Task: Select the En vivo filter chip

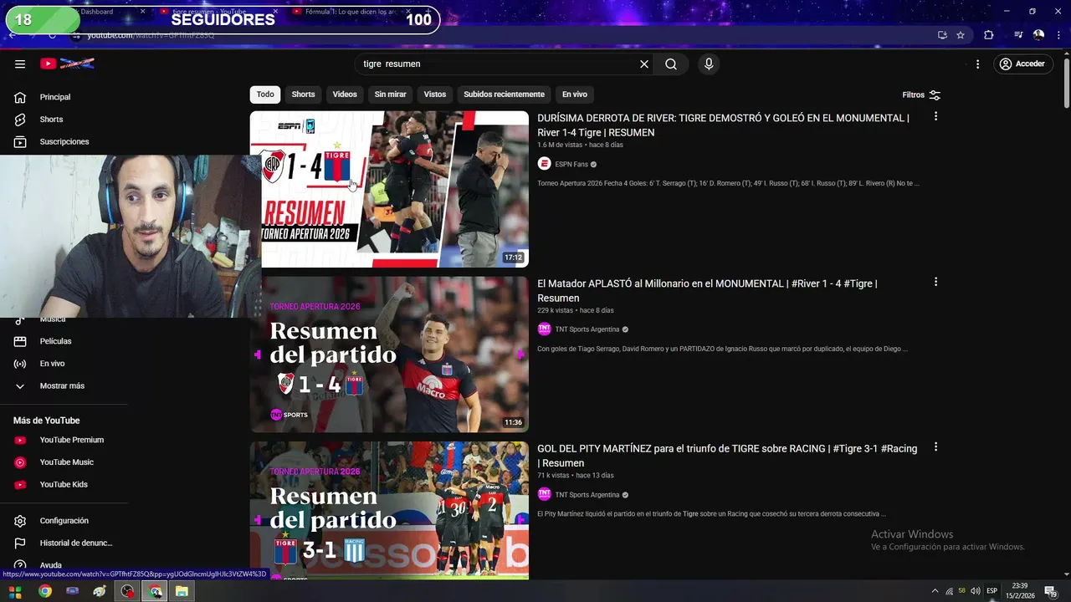Action: click(x=574, y=94)
